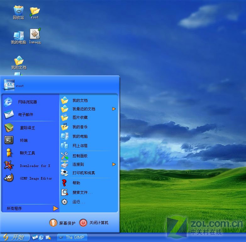Open the 我的电脑 desktop icon

pos(18,37)
